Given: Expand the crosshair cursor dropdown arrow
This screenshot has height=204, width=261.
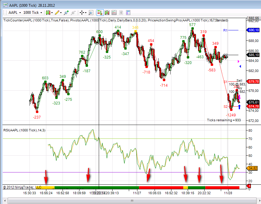Looking at the screenshot, I should [86, 13].
